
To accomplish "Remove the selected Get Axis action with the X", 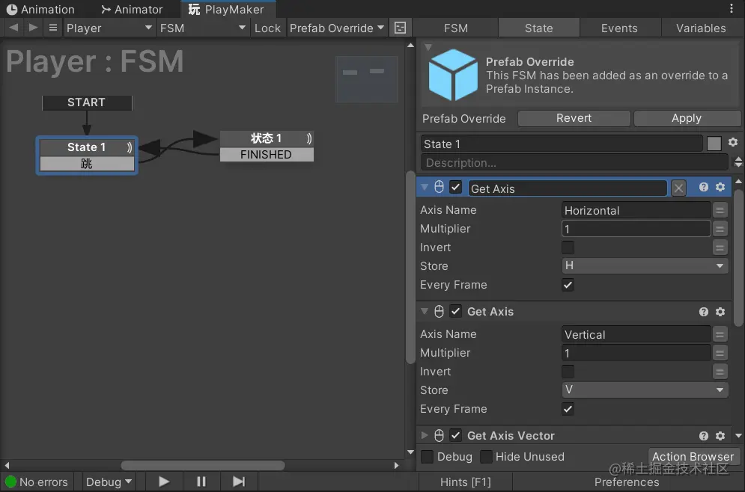I will click(678, 188).
